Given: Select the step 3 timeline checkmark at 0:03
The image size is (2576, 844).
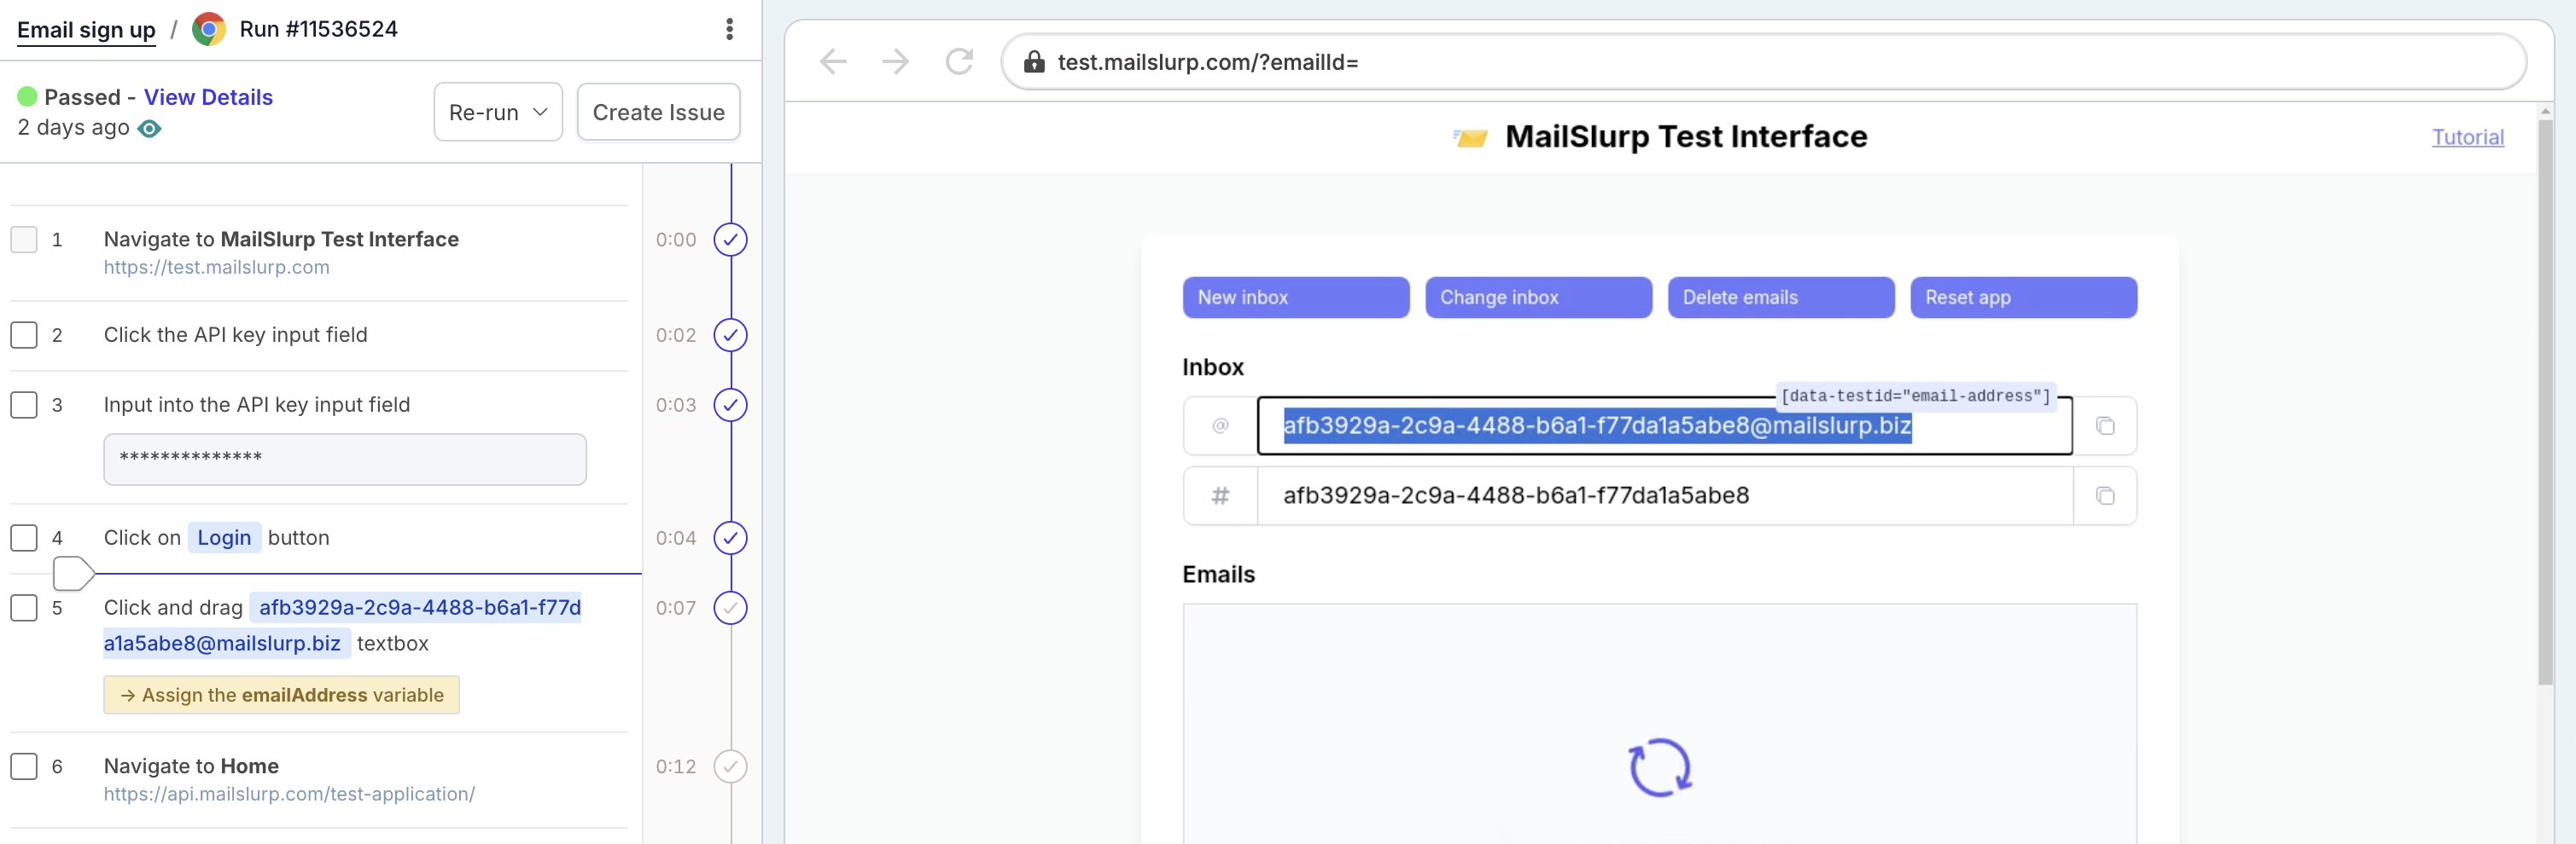Looking at the screenshot, I should coord(731,404).
